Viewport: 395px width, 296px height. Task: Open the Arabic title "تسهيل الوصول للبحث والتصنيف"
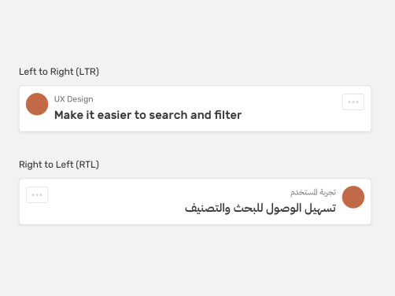pos(260,209)
